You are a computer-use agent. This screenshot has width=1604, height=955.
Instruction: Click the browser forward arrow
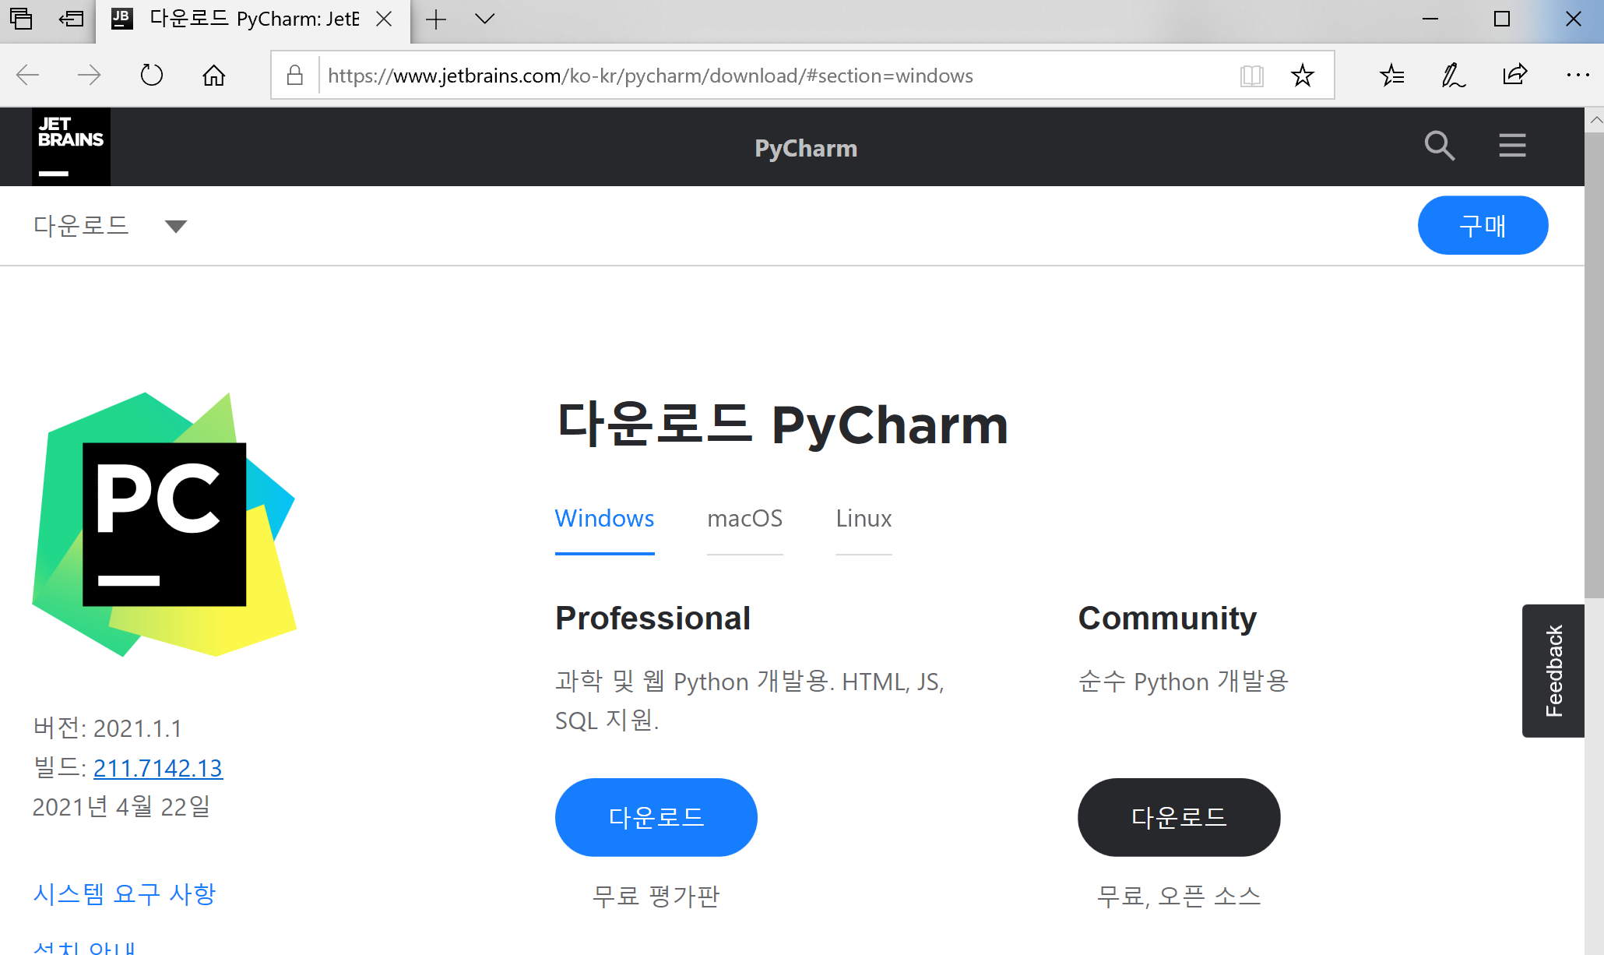point(90,76)
